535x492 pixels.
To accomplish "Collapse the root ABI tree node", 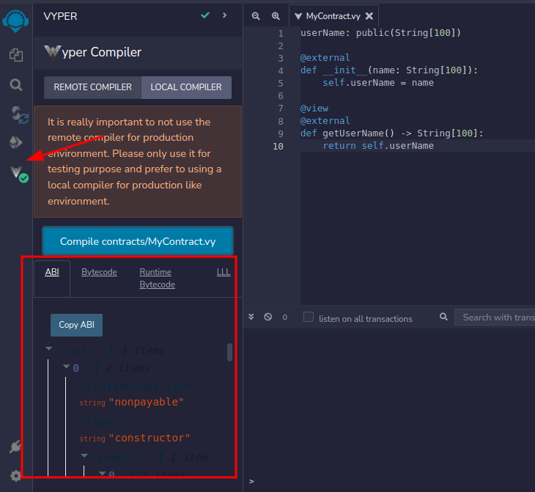I will [x=49, y=350].
